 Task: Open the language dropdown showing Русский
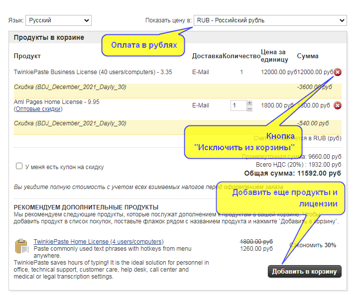(x=58, y=20)
